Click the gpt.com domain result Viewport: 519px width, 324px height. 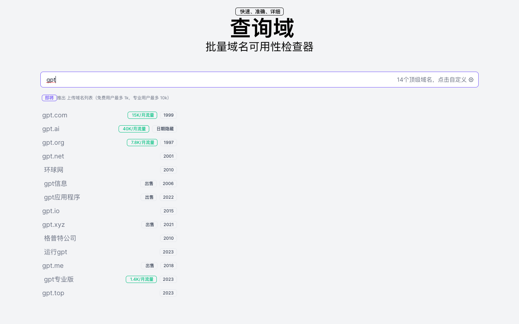(x=54, y=115)
